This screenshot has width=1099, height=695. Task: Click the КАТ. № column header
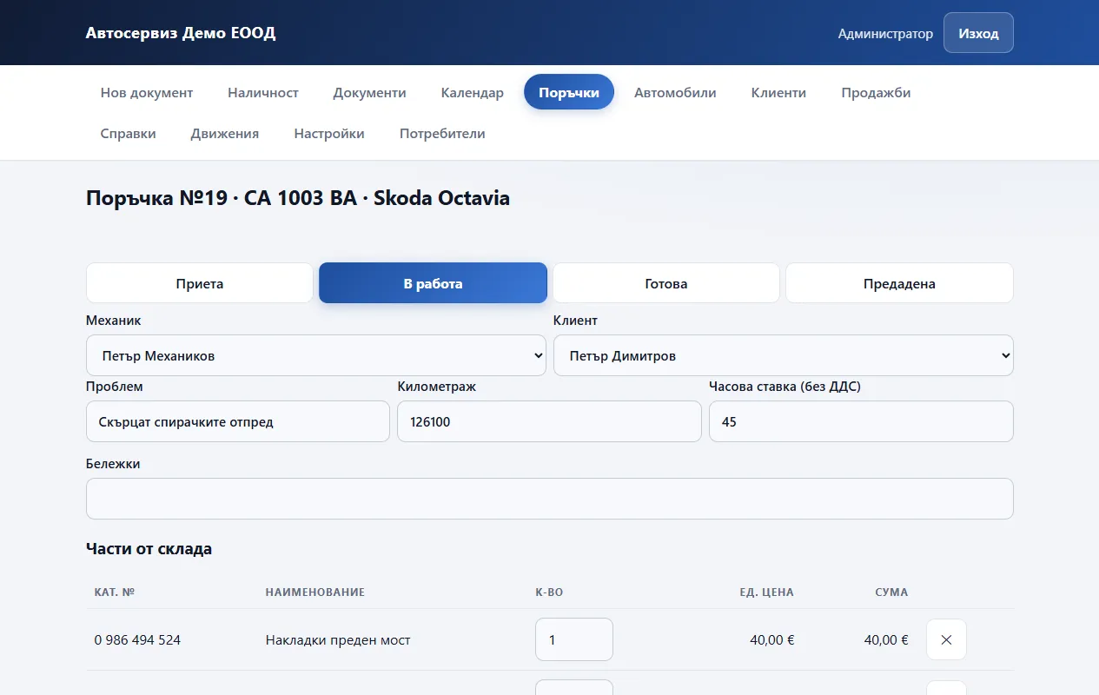(115, 592)
